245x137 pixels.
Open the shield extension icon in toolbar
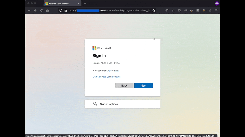tap(198, 10)
